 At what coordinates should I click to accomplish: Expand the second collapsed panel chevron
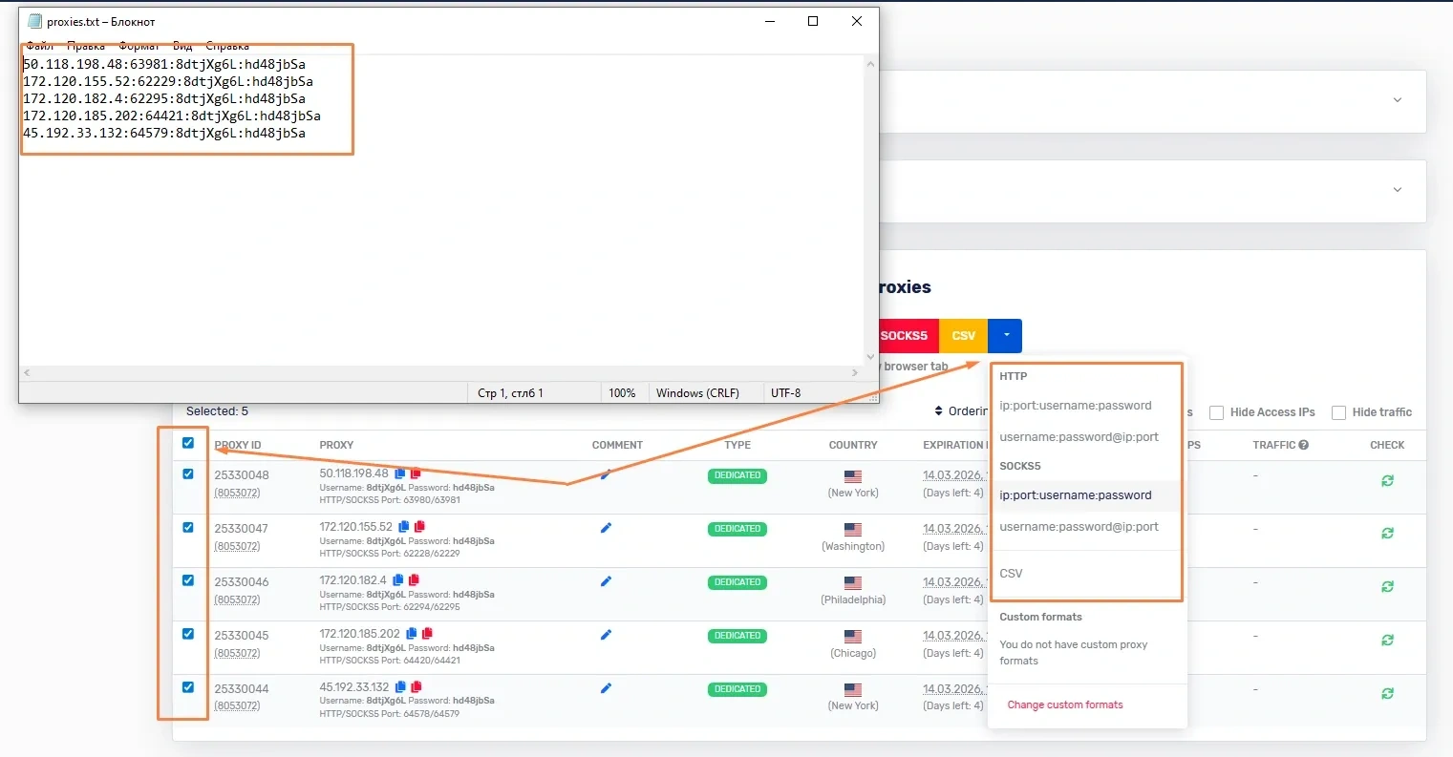pos(1397,190)
